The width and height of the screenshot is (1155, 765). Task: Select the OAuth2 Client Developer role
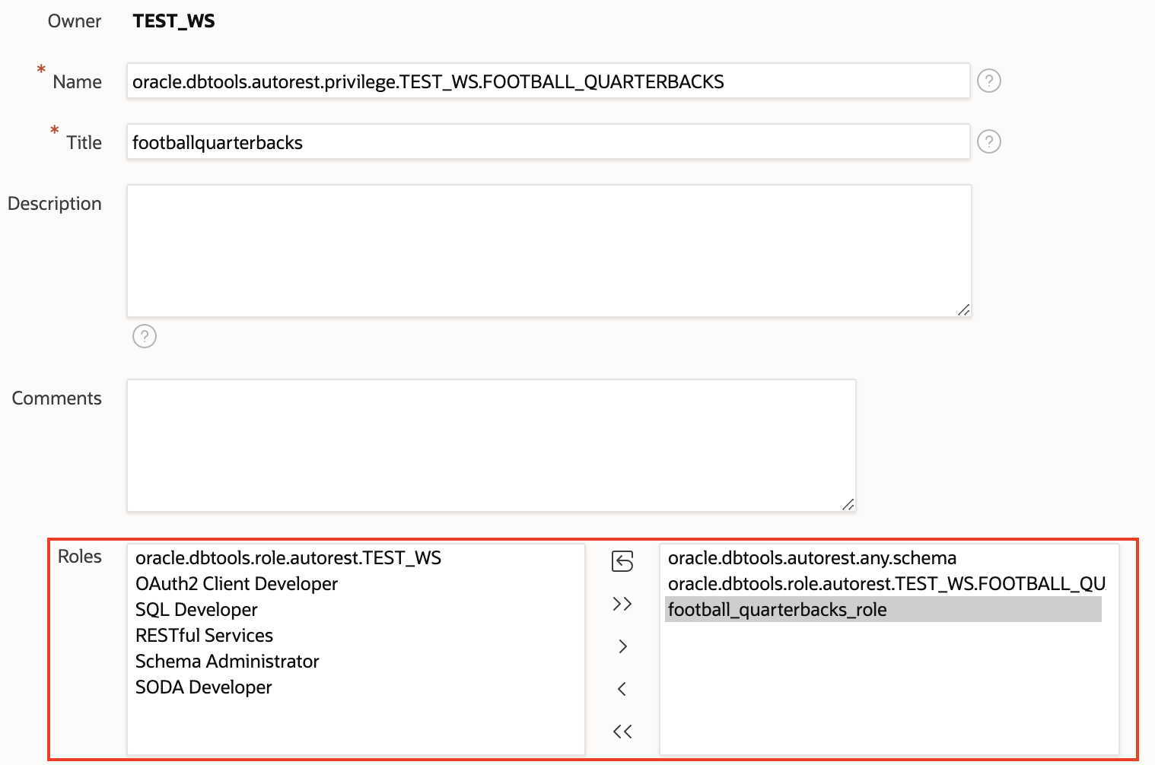tap(236, 583)
